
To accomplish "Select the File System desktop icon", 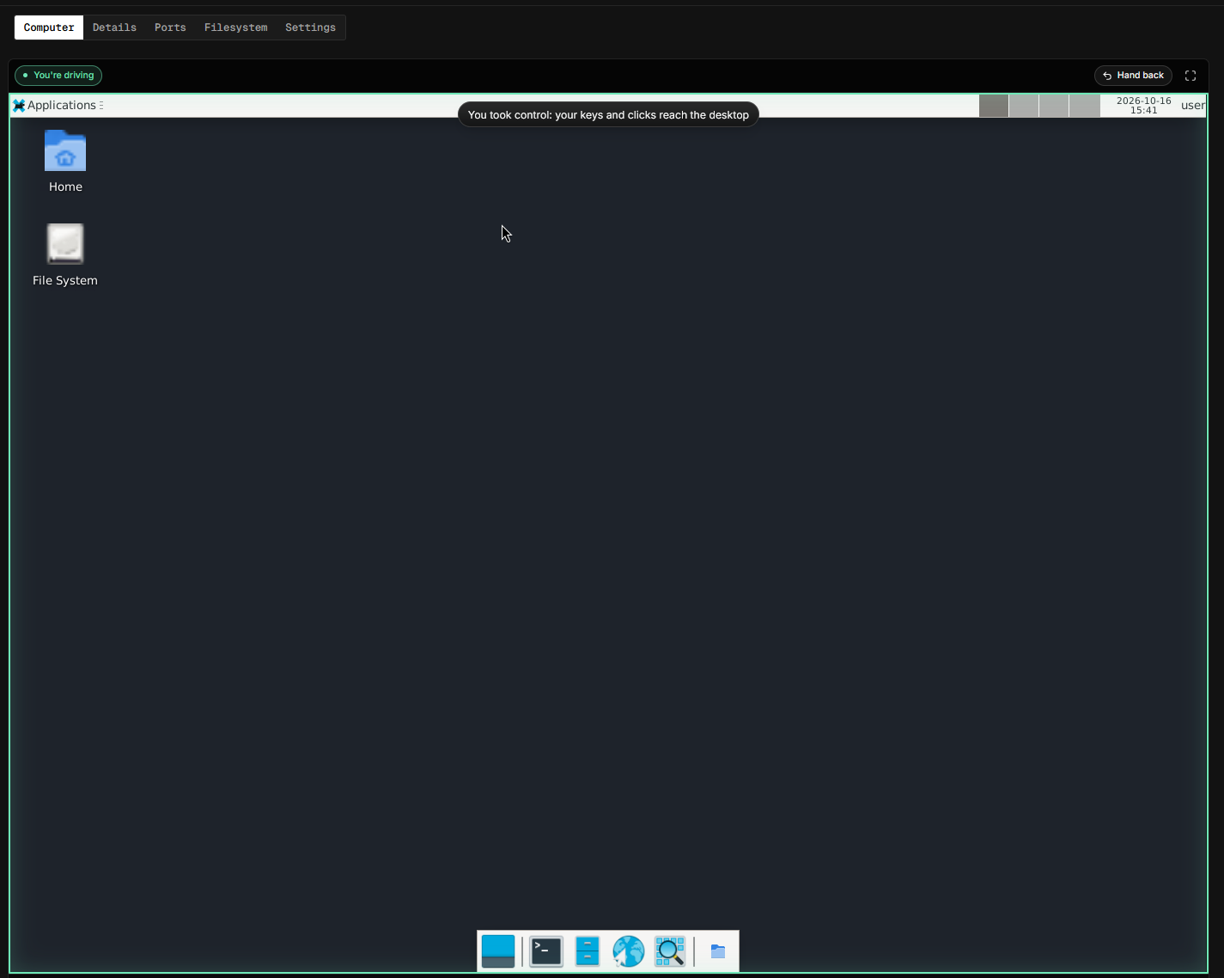I will [65, 255].
